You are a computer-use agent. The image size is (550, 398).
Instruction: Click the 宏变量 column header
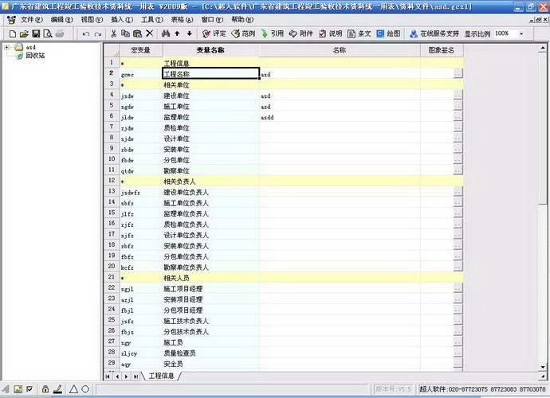[x=140, y=50]
